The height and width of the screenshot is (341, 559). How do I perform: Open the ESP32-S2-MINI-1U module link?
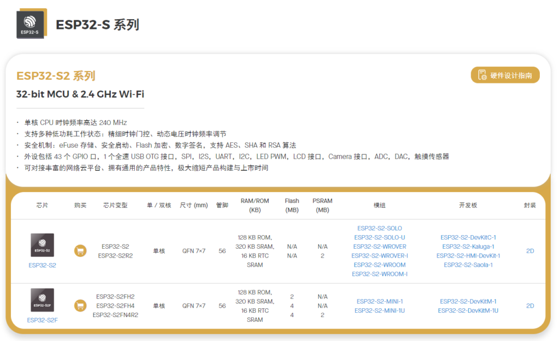(x=379, y=310)
